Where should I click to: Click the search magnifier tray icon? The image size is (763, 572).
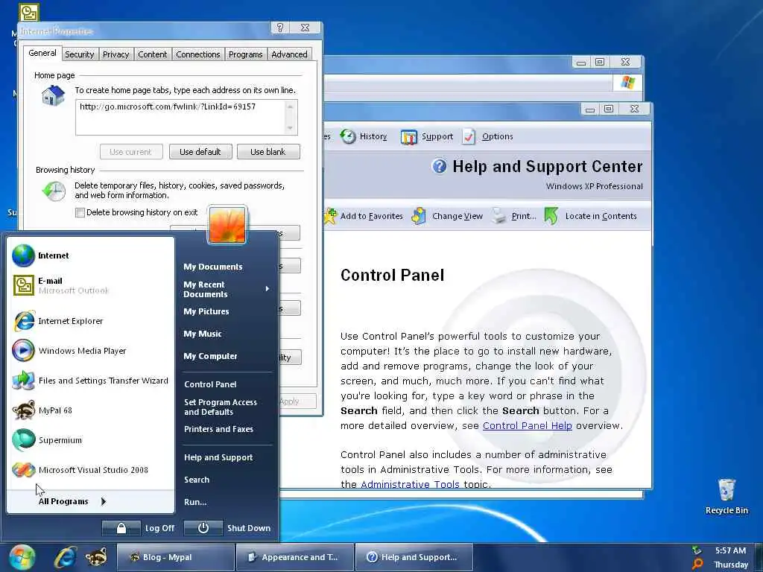(x=697, y=565)
